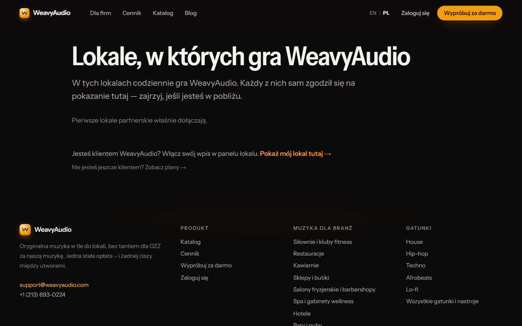Click the phone number +1 (213) 693-0224
The width and height of the screenshot is (522, 326).
point(42,295)
